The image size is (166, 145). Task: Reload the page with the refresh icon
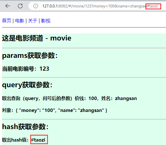20,6
